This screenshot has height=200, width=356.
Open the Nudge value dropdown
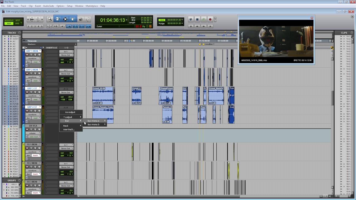(182, 23)
